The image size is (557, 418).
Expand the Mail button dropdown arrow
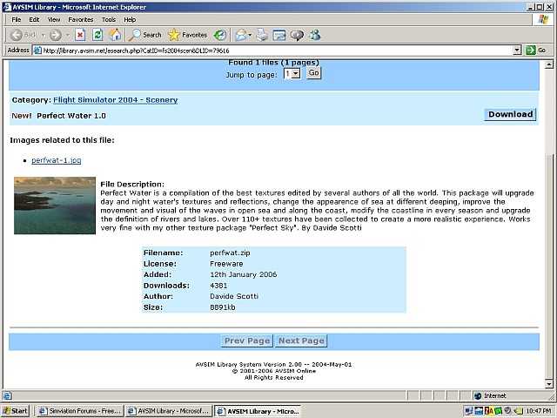tap(251, 35)
